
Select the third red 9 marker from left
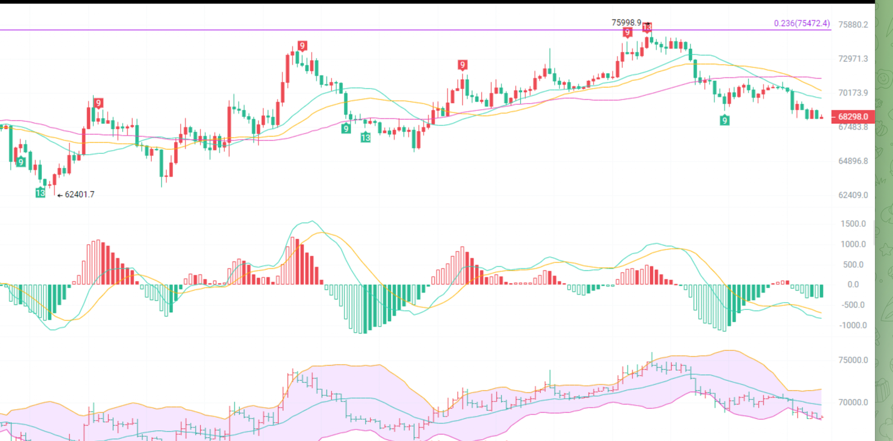[462, 65]
